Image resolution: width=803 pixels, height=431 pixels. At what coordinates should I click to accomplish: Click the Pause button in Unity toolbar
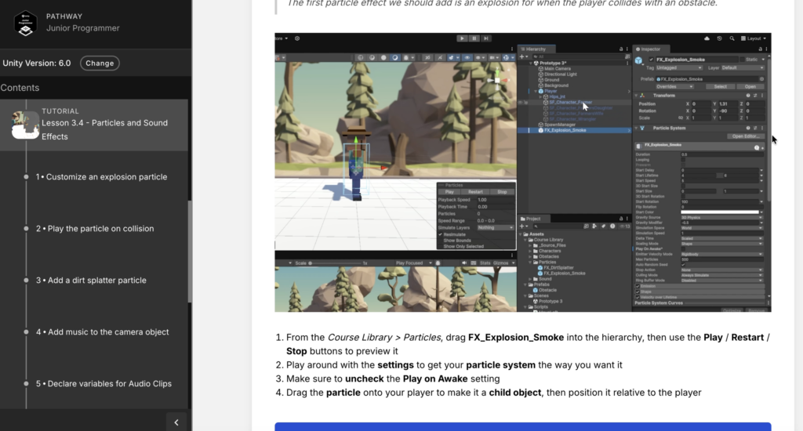pos(474,38)
